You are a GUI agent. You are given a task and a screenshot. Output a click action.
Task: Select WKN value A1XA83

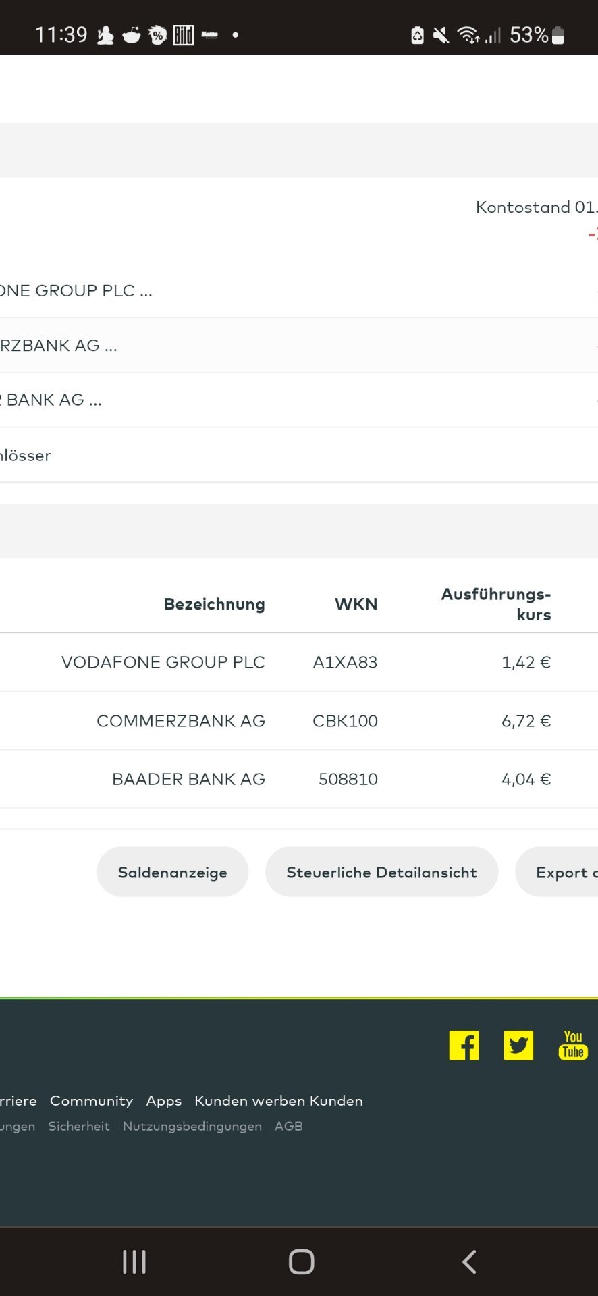tap(345, 662)
